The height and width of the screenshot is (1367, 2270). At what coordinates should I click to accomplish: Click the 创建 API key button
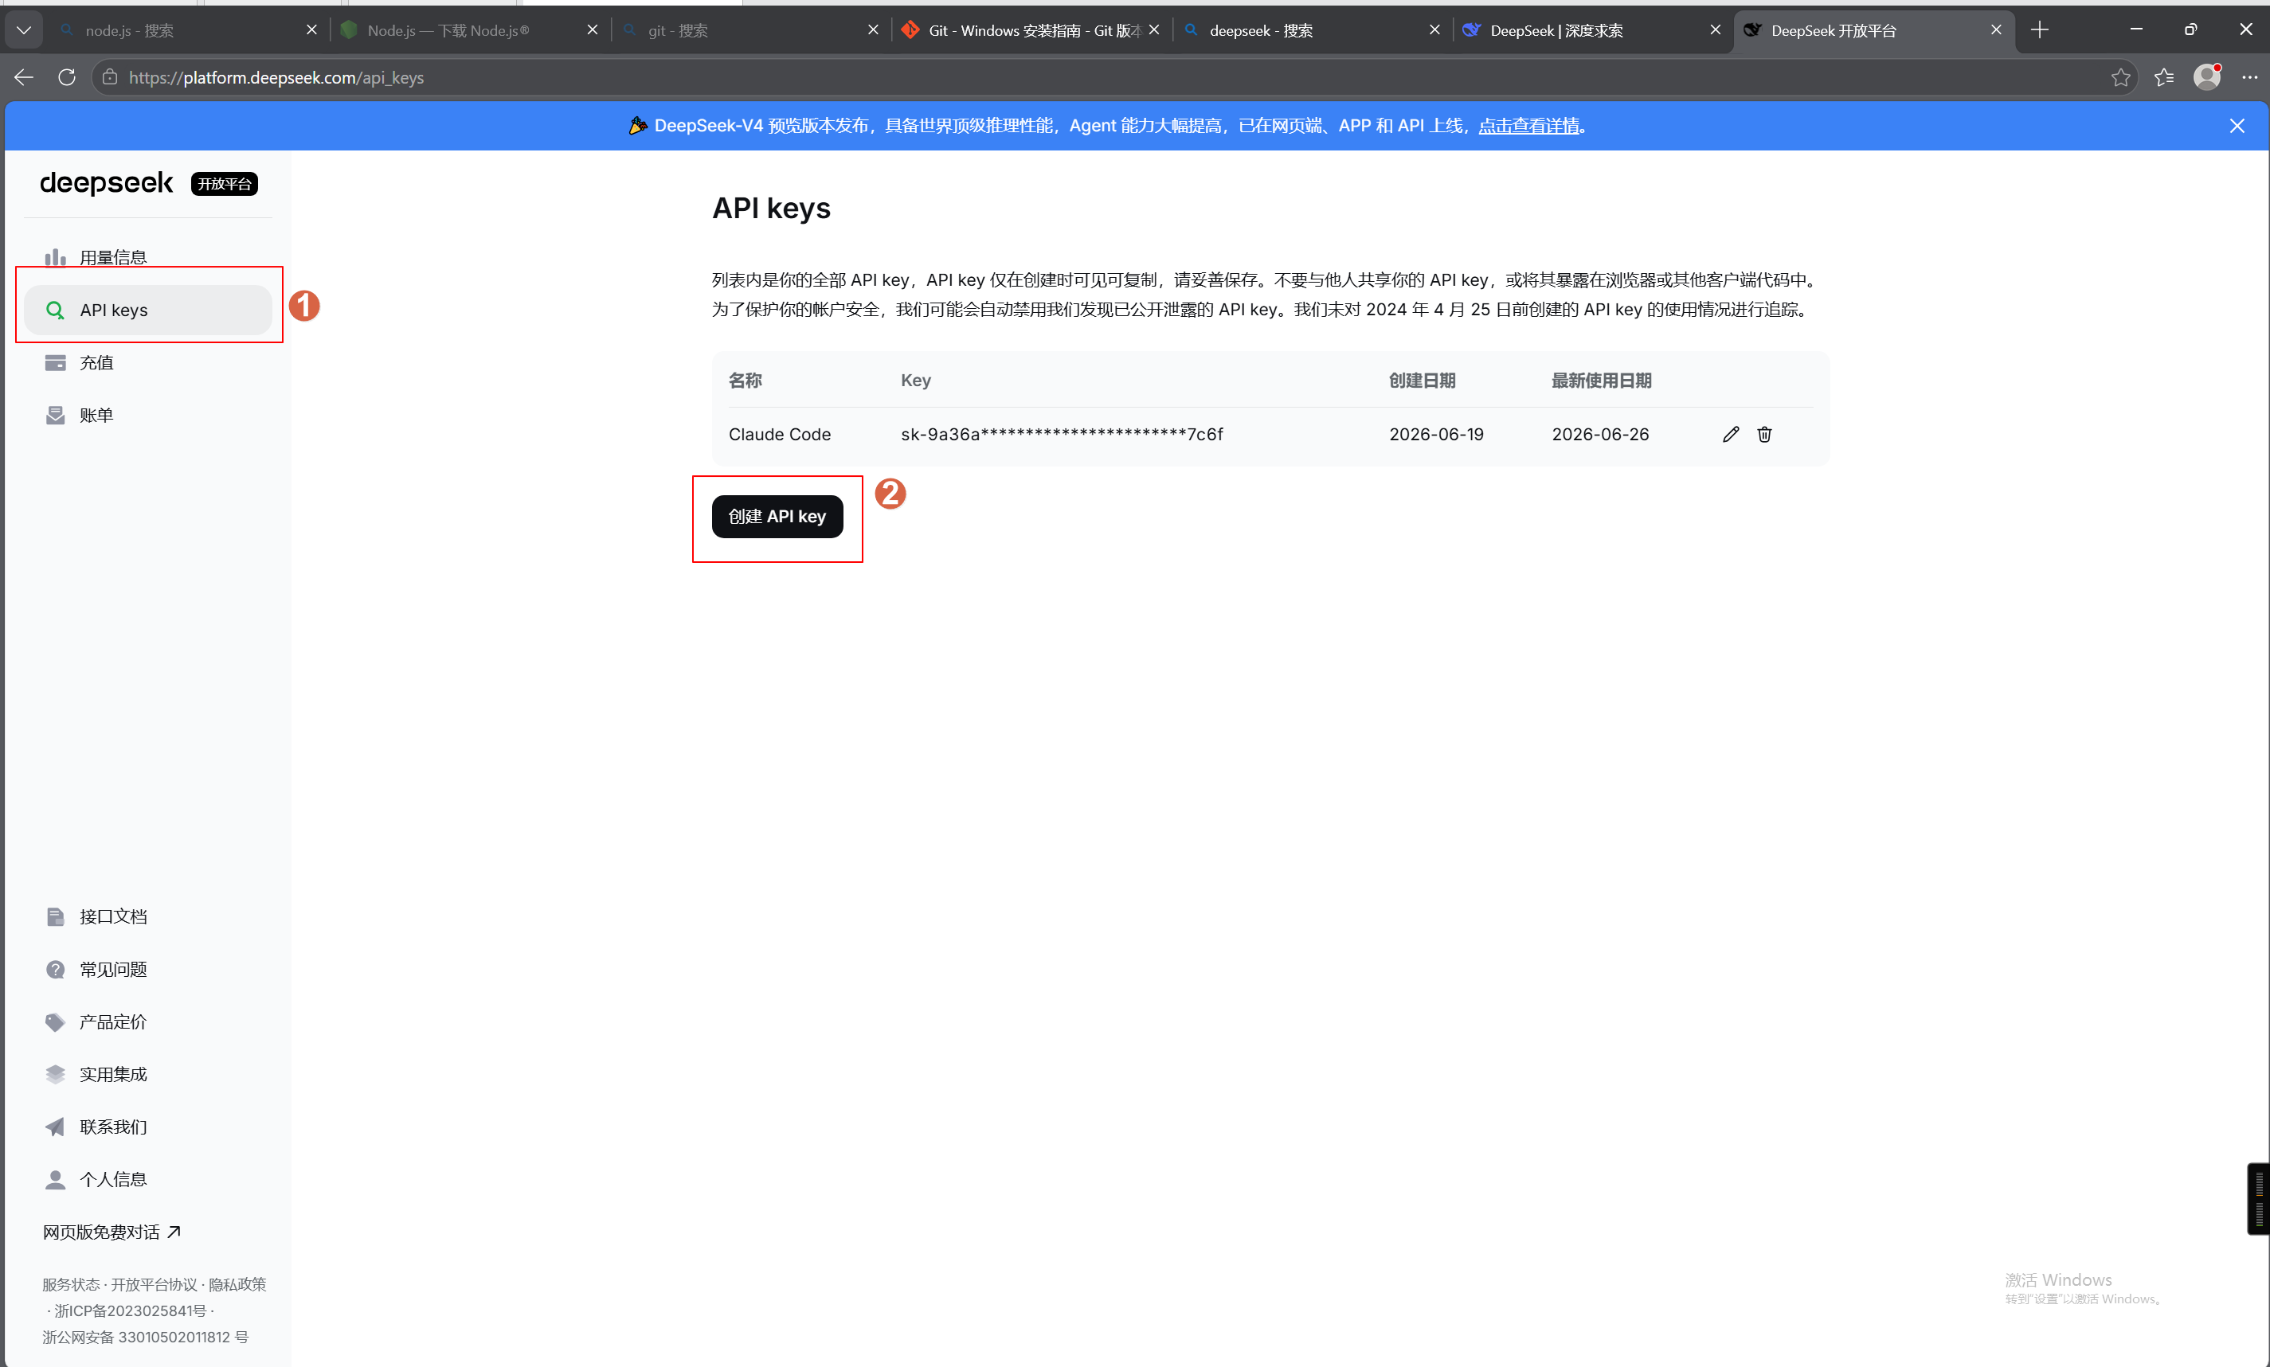777,516
